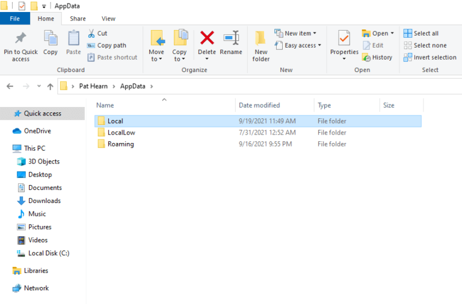Click Pin to Quick access icon

tap(20, 40)
